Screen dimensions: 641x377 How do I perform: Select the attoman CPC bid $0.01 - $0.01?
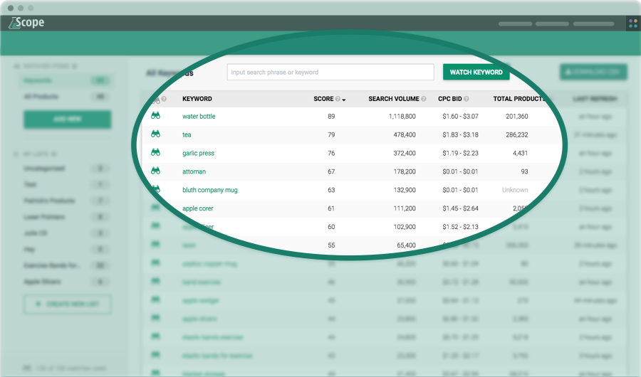tap(460, 171)
